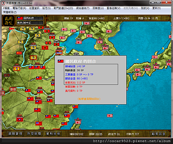Click the top bar '80 (+80)' funds indicator
This screenshot has height=144, width=173.
pos(97,18)
